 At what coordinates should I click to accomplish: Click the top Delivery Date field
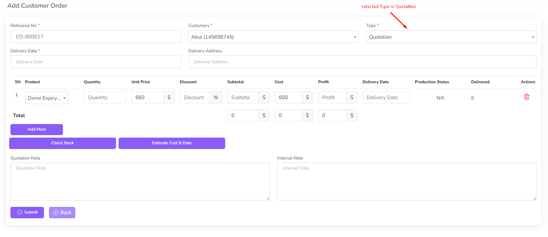(95, 62)
